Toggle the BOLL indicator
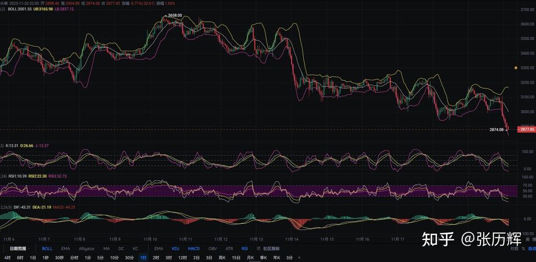This screenshot has height=262, width=536. pos(47,248)
